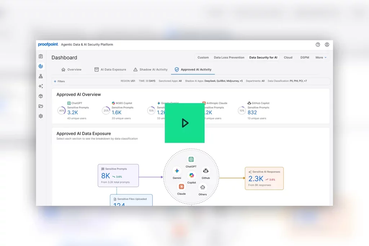This screenshot has width=369, height=246.
Task: Click GitHub Copilot 832 value
Action: click(252, 113)
